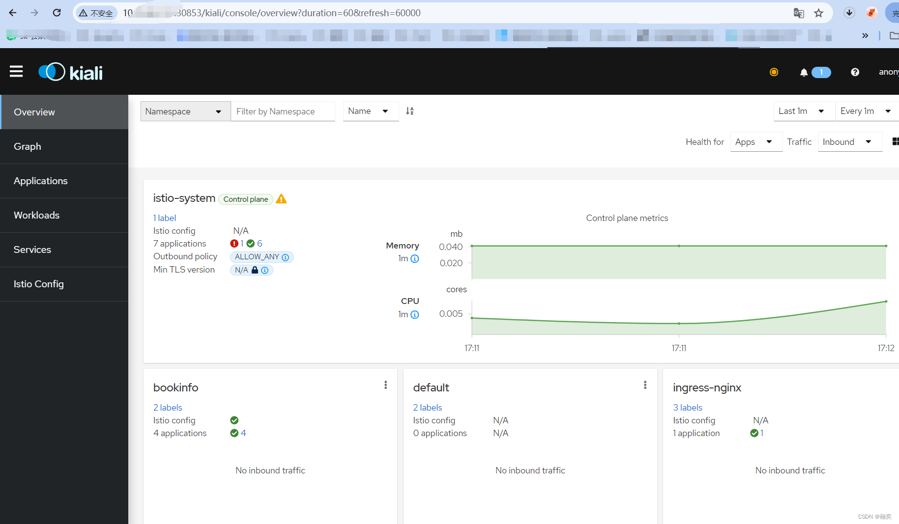Viewport: 899px width, 524px height.
Task: Click the bookinfo 2 labels link
Action: tap(168, 408)
